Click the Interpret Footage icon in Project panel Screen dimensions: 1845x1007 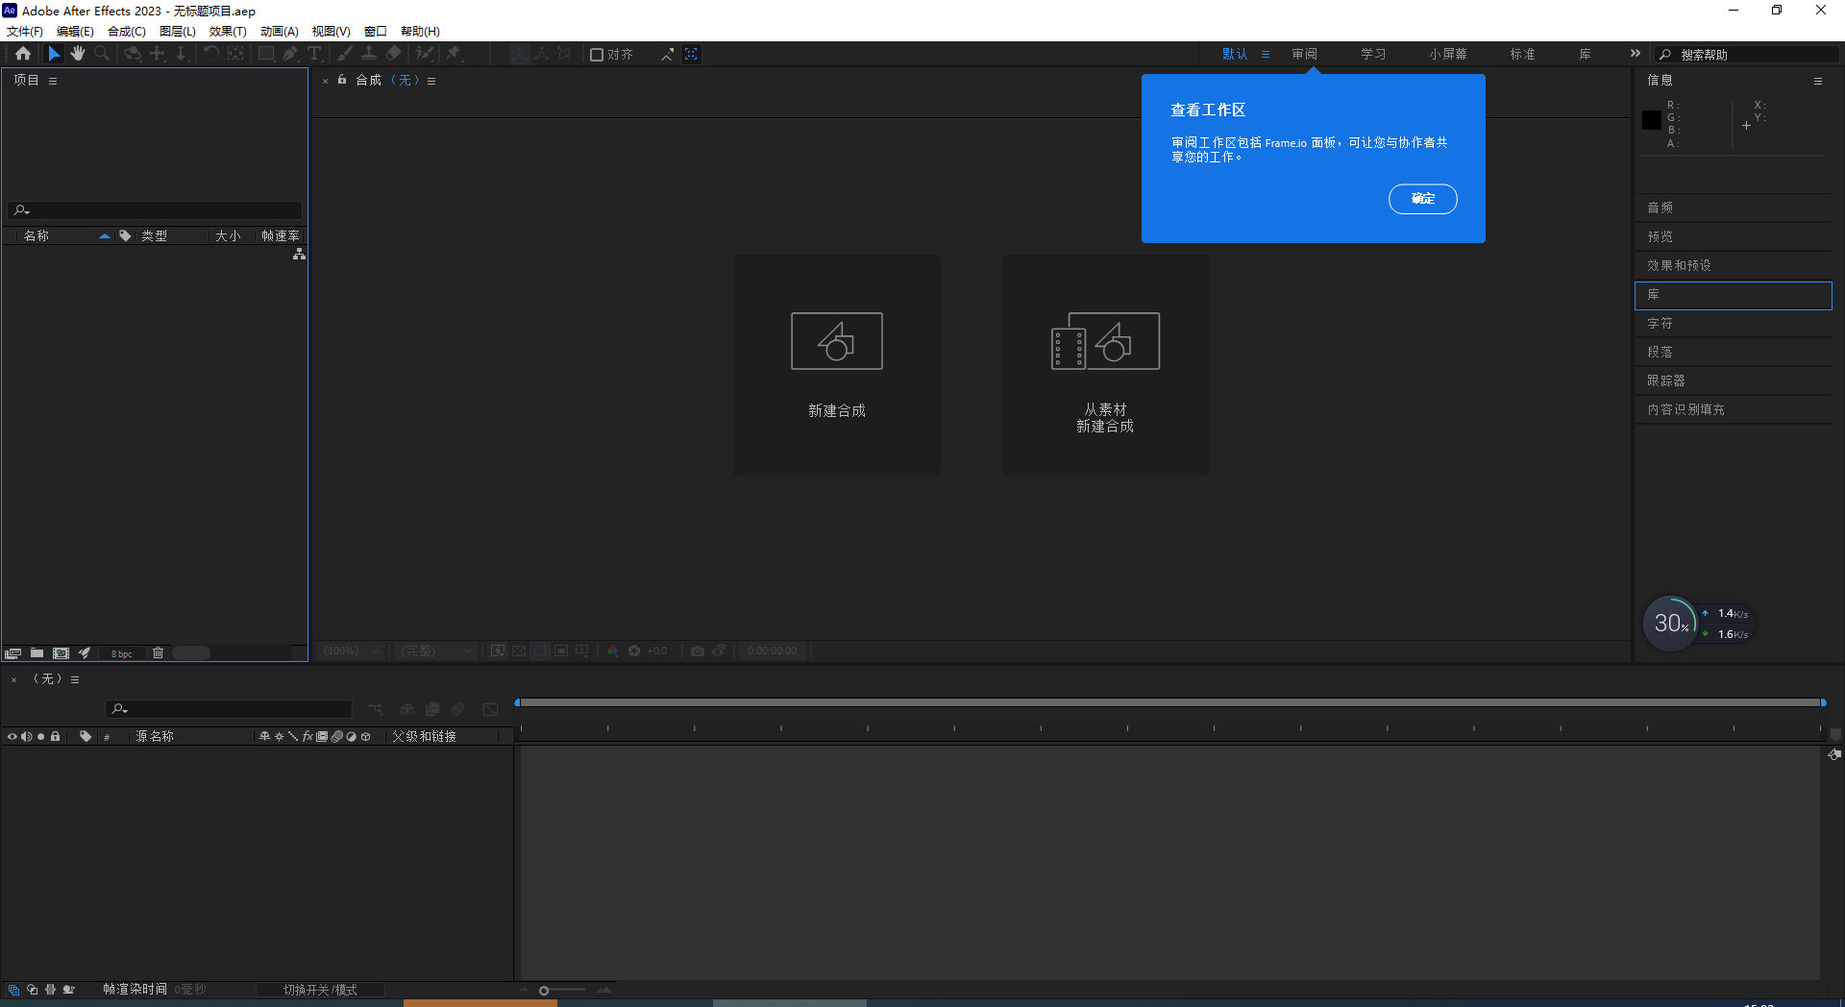tap(12, 653)
